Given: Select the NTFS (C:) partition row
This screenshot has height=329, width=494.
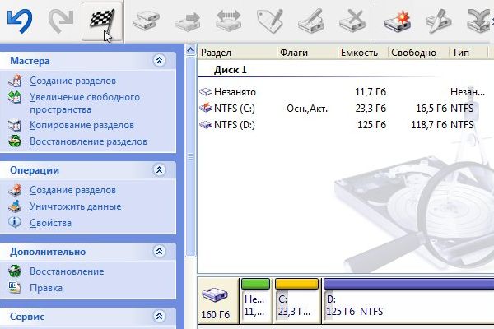Looking at the screenshot, I should [x=343, y=109].
